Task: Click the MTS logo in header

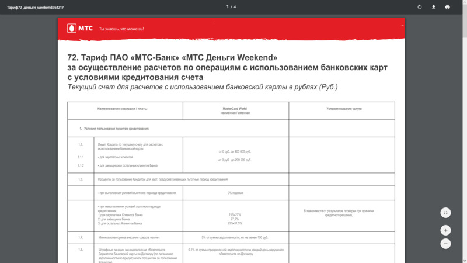Action: (80, 28)
